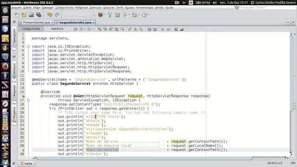The width and height of the screenshot is (297, 167).
Task: Open dropdown arrow next to Run icon
Action: (x=129, y=15)
